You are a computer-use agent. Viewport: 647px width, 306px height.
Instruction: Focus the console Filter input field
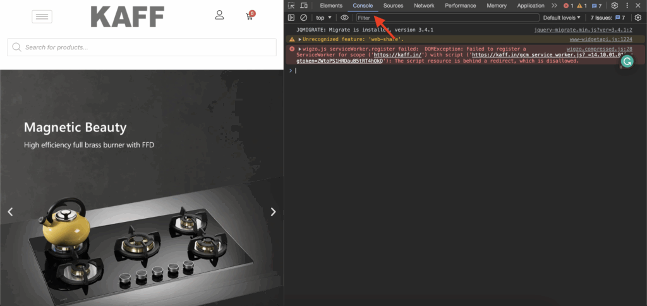tap(448, 18)
